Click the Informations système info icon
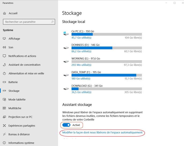184x146 pixels. point(4,143)
